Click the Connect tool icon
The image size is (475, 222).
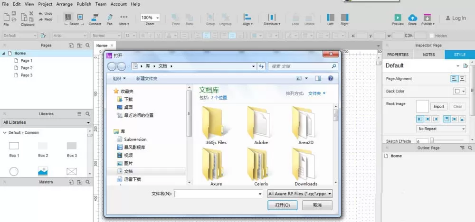[x=95, y=17]
